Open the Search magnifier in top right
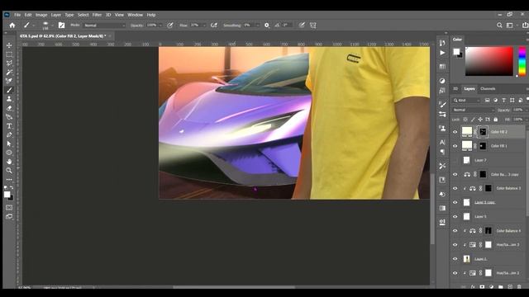Image resolution: width=529 pixels, height=297 pixels. (499, 26)
